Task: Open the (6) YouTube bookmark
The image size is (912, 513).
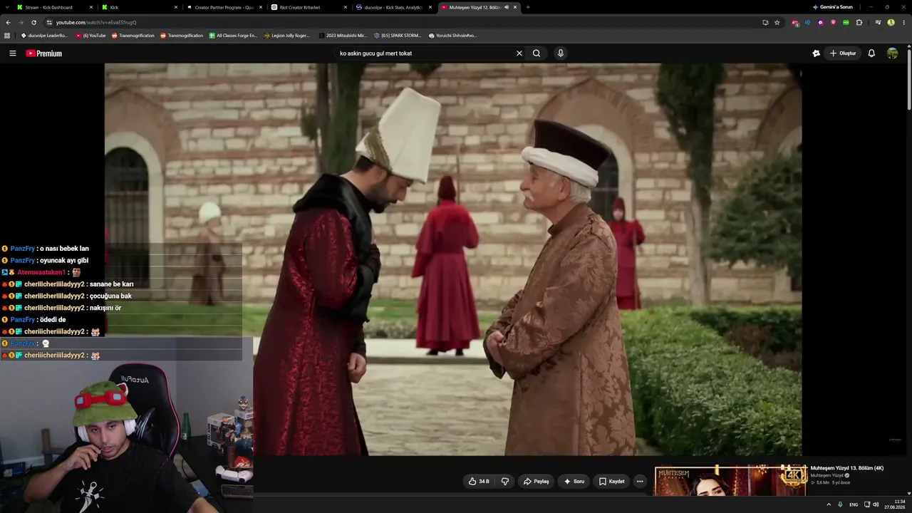Action: click(x=90, y=35)
